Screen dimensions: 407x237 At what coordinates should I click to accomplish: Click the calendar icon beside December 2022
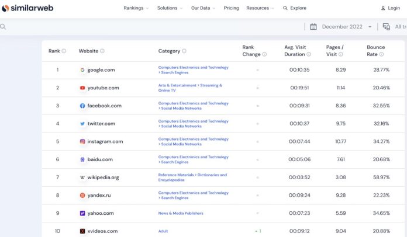(313, 27)
